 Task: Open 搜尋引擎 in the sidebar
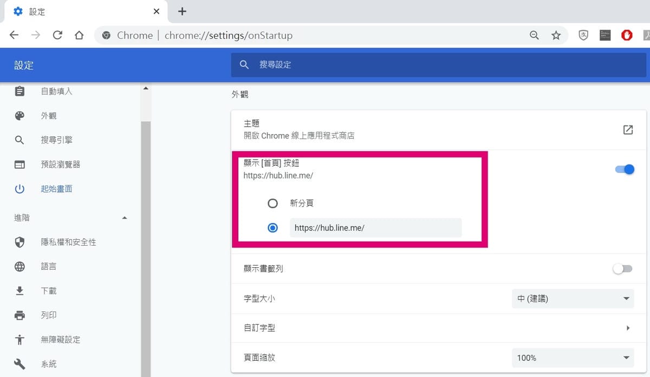[x=57, y=140]
